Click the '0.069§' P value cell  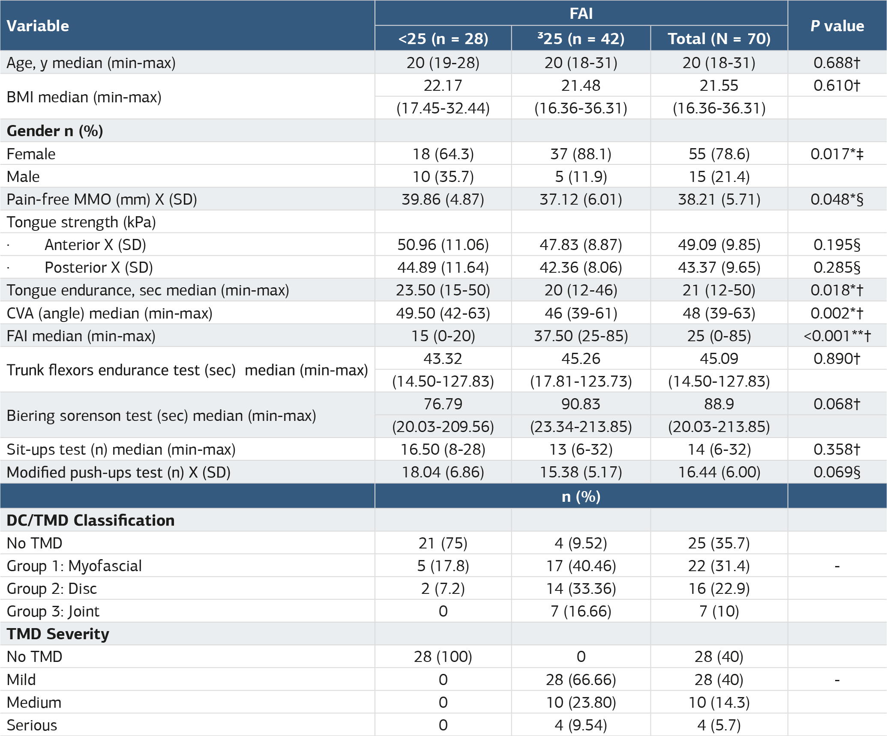tap(837, 472)
